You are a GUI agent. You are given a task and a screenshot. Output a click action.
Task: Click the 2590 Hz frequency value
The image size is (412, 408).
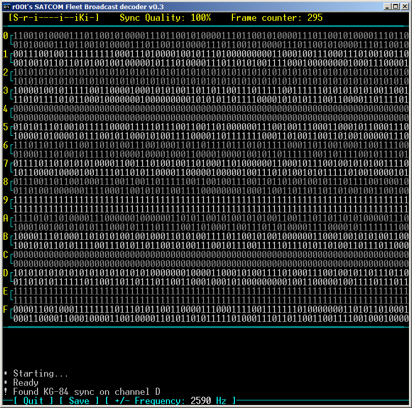point(209,400)
